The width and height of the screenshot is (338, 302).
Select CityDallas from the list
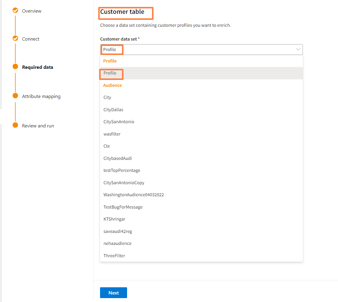coord(113,110)
